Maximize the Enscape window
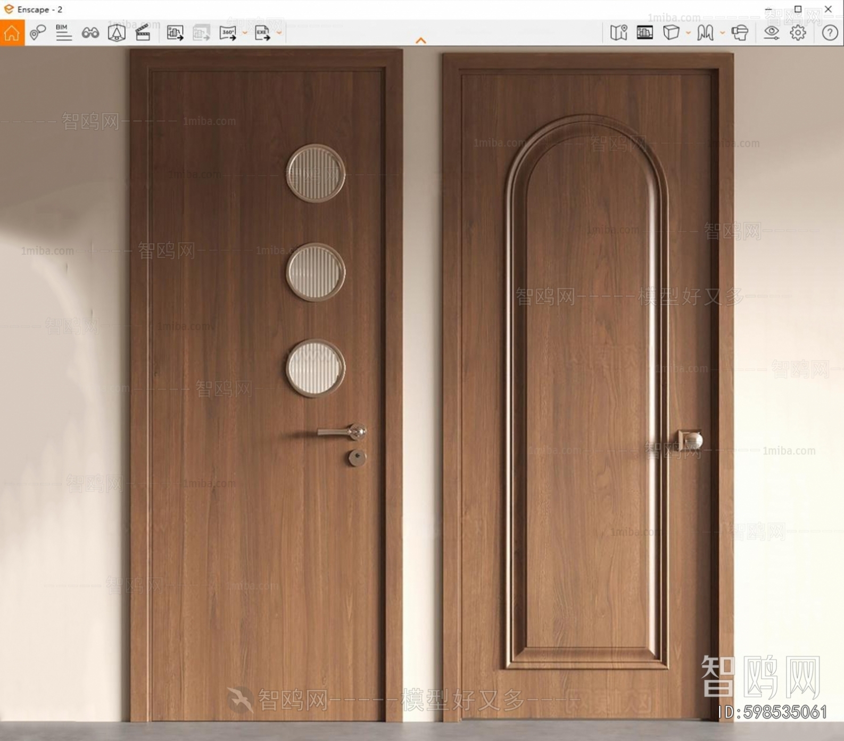Screen dimensions: 844x741 click(798, 9)
